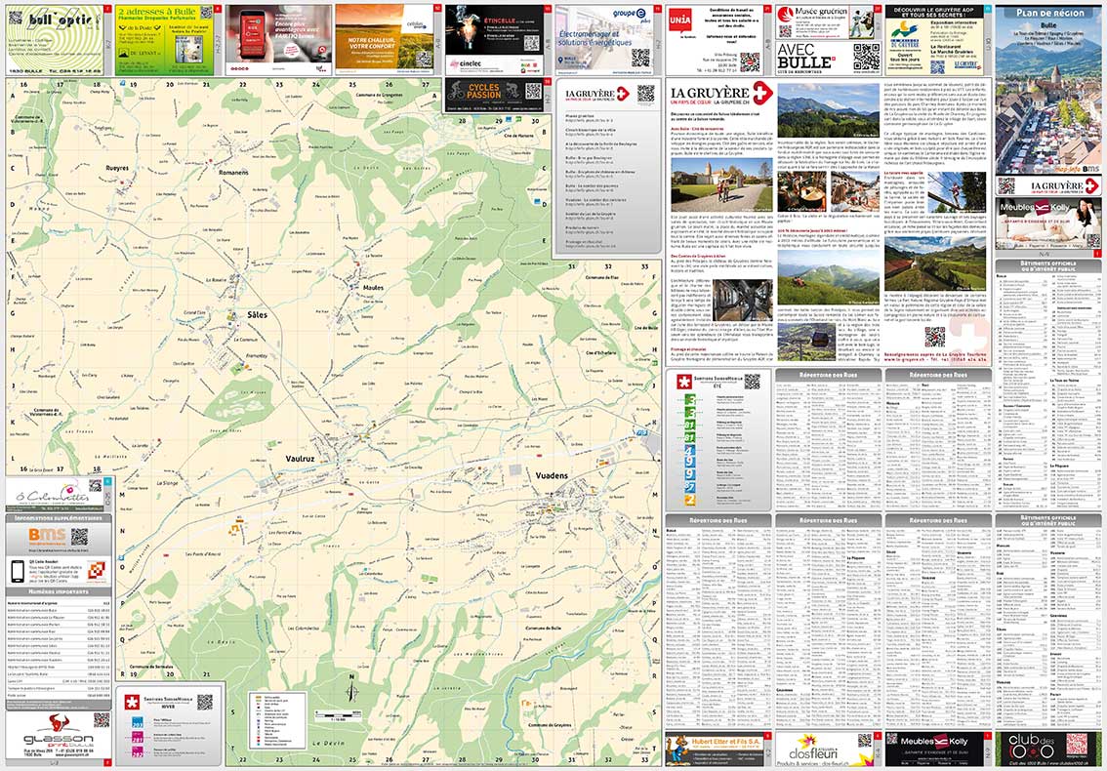Click the 'Plan de région' title
The image size is (1107, 771).
pyautogui.click(x=1049, y=13)
